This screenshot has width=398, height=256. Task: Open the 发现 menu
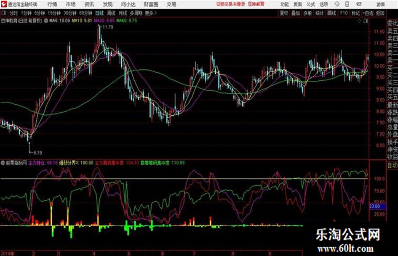(108, 4)
